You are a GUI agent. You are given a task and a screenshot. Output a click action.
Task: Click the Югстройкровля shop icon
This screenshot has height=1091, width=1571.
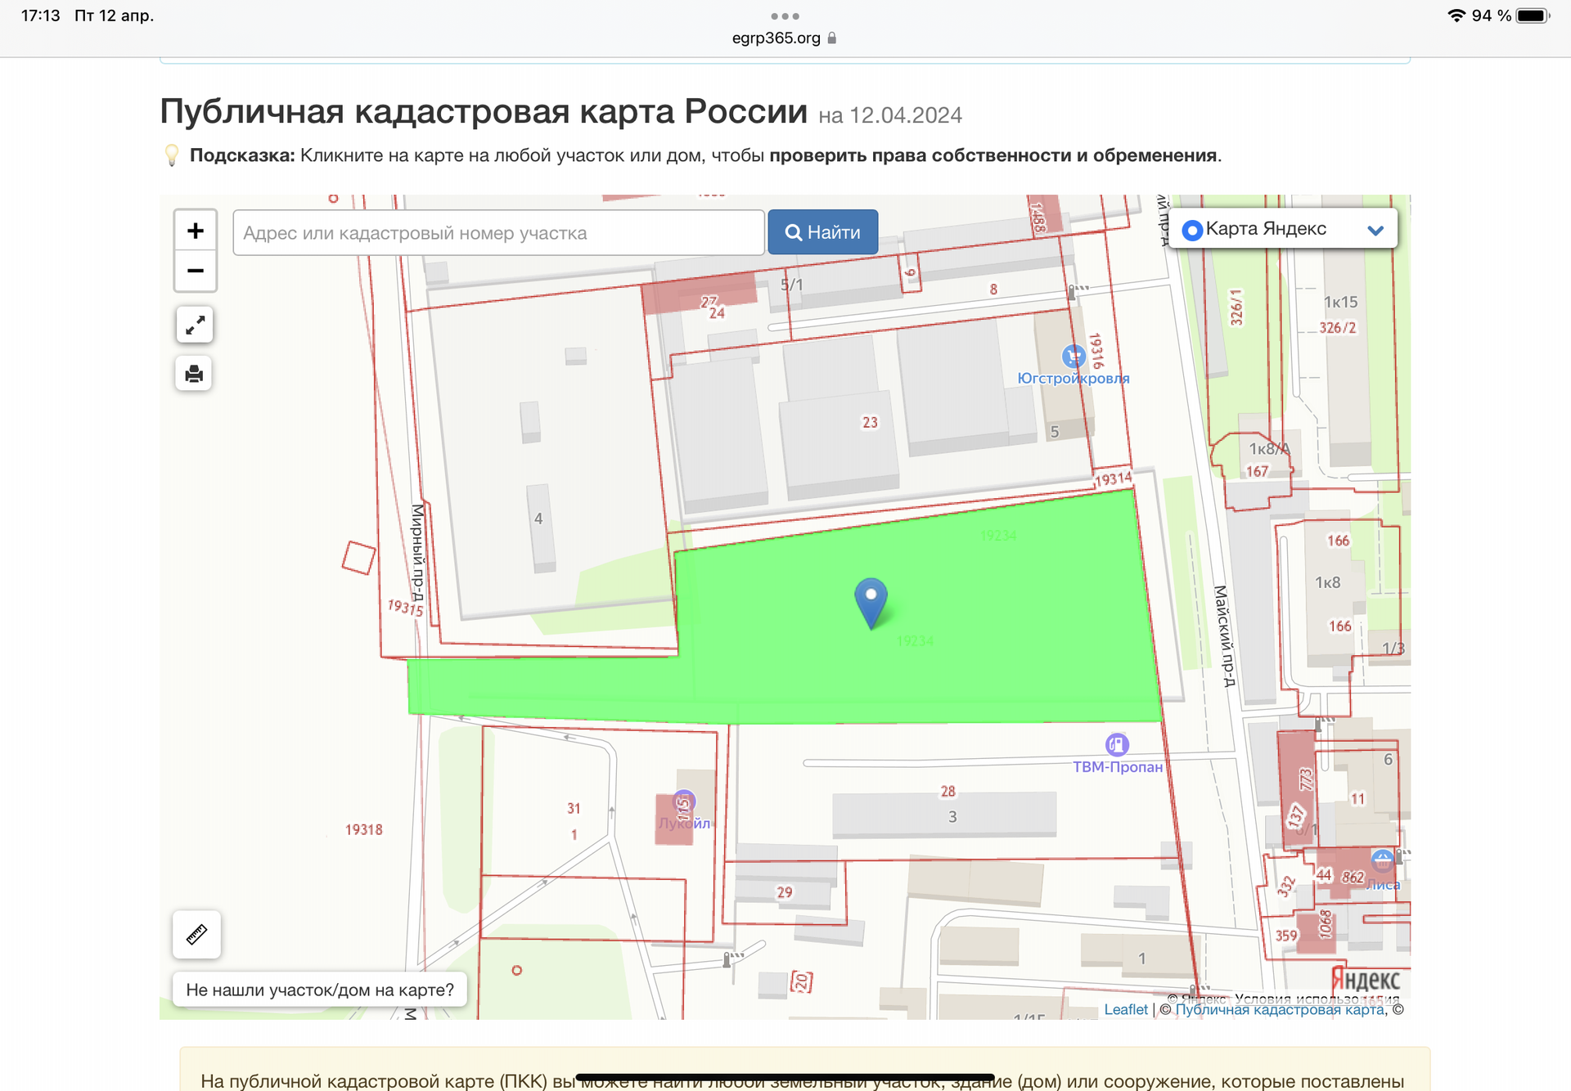tap(1074, 357)
